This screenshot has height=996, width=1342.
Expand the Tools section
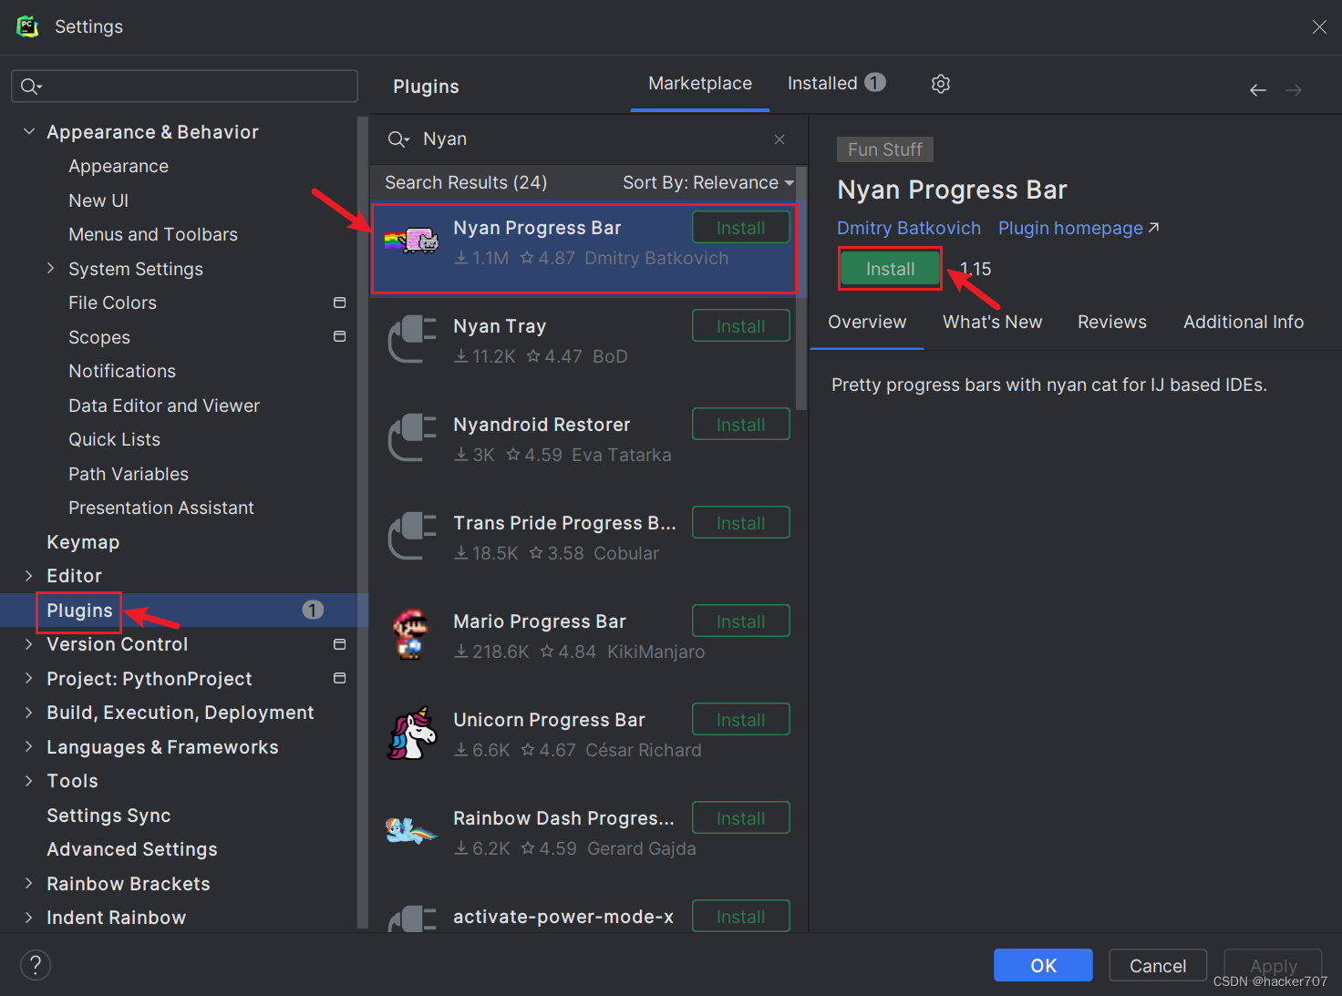point(28,781)
